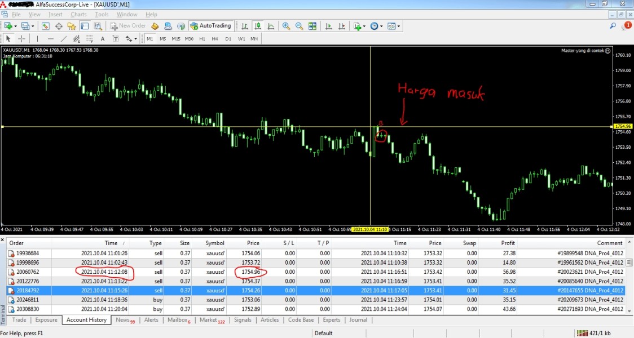
Task: Select the draw trendline tool
Action: tap(63, 39)
